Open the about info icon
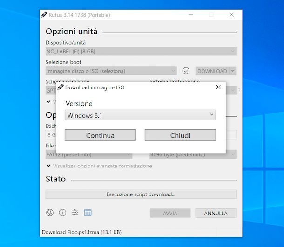 coord(62,213)
